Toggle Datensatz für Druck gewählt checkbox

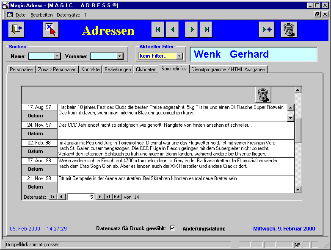(172, 228)
